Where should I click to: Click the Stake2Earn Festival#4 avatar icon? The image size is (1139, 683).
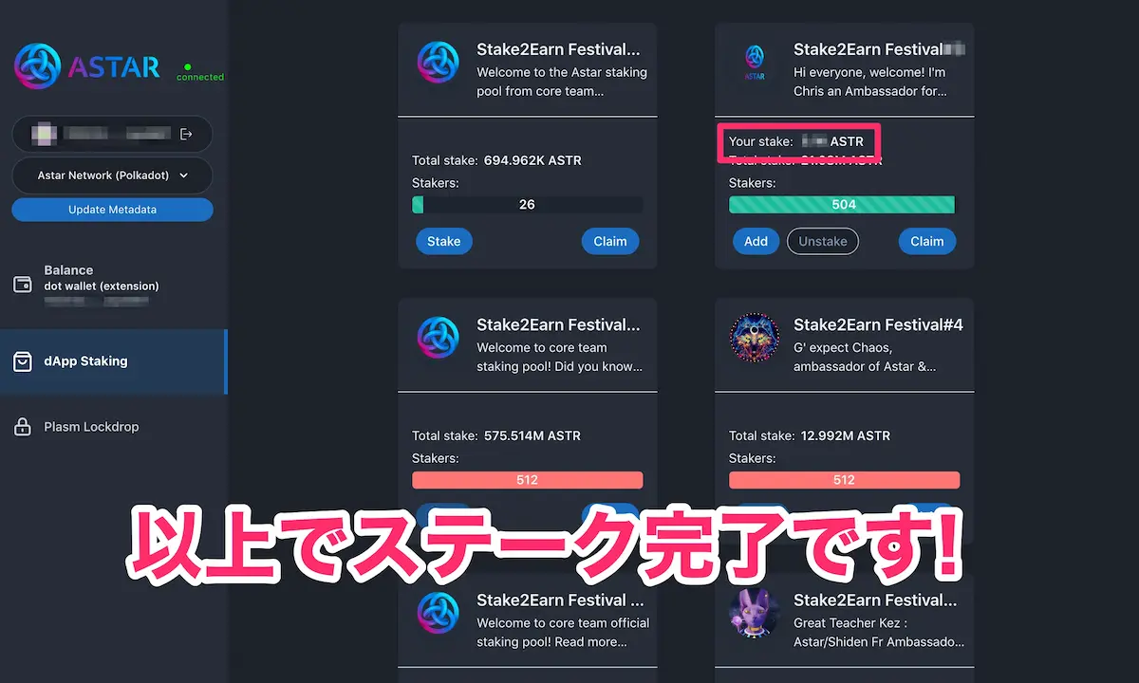pos(755,339)
